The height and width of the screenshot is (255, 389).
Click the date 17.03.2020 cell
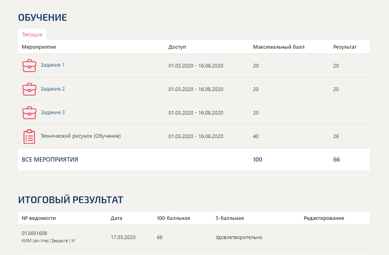point(123,237)
